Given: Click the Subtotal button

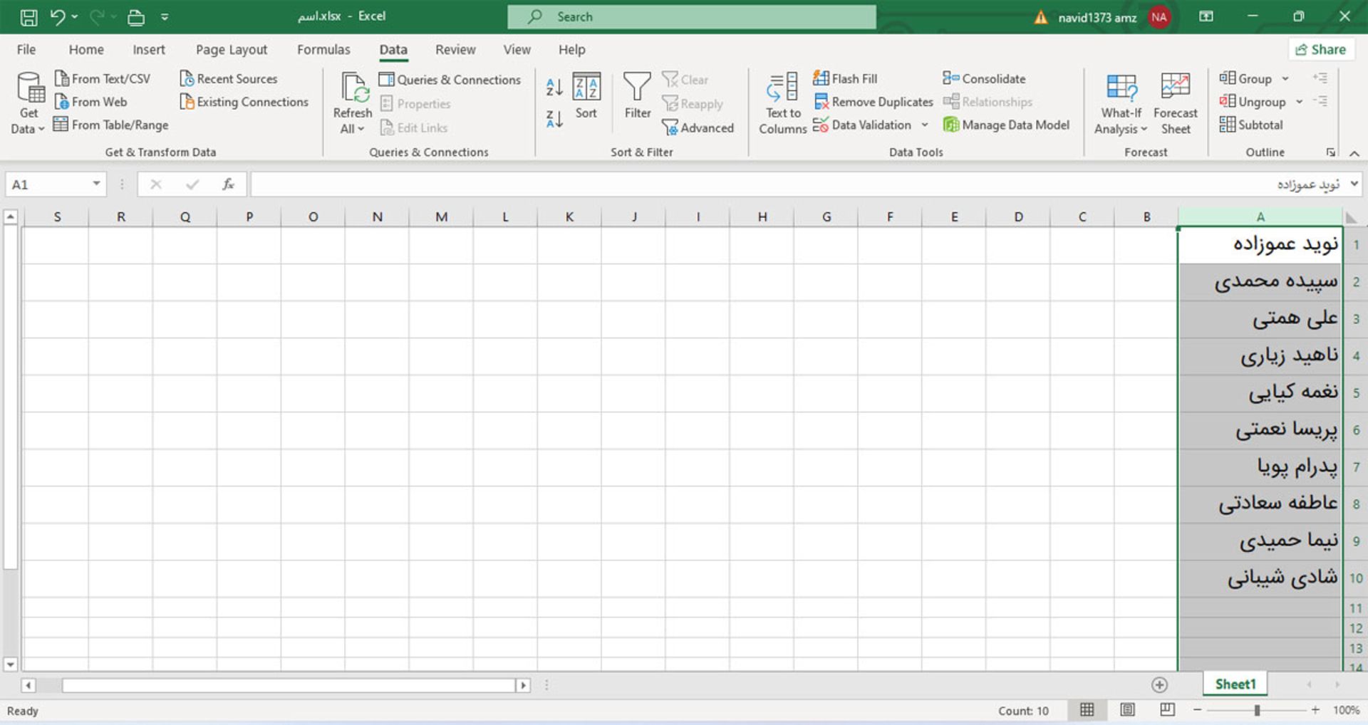Looking at the screenshot, I should [1251, 125].
